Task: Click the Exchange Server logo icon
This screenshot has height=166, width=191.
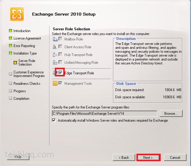Action: click(x=17, y=14)
